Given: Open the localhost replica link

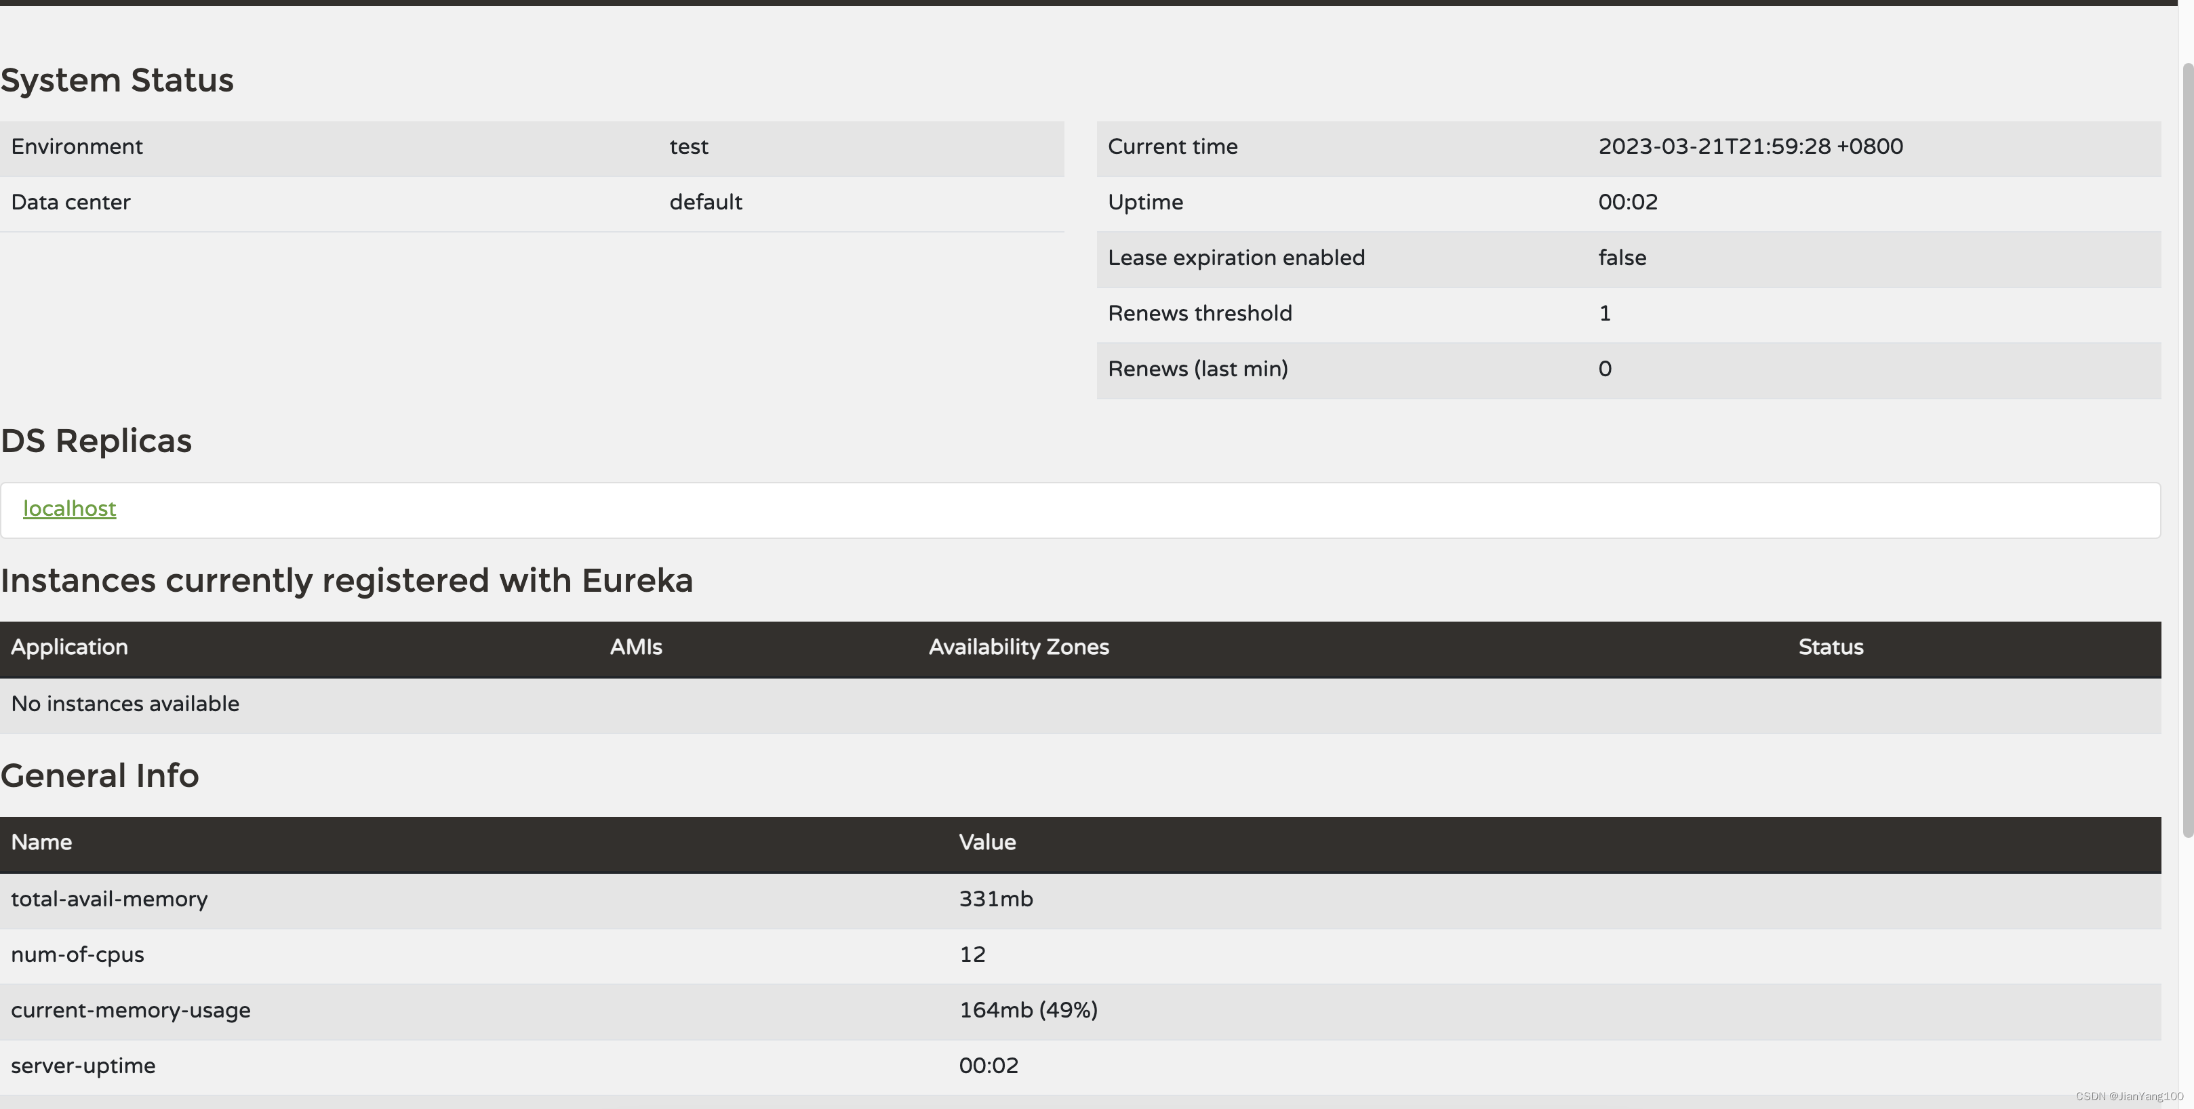Looking at the screenshot, I should [x=69, y=508].
